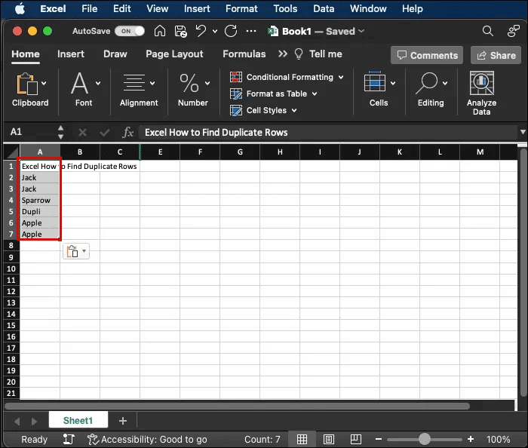
Task: Open the Clipboard paste icon
Action: [x=27, y=84]
